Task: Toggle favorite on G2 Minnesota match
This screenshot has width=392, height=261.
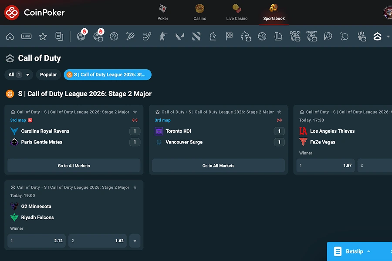Action: coord(135,187)
